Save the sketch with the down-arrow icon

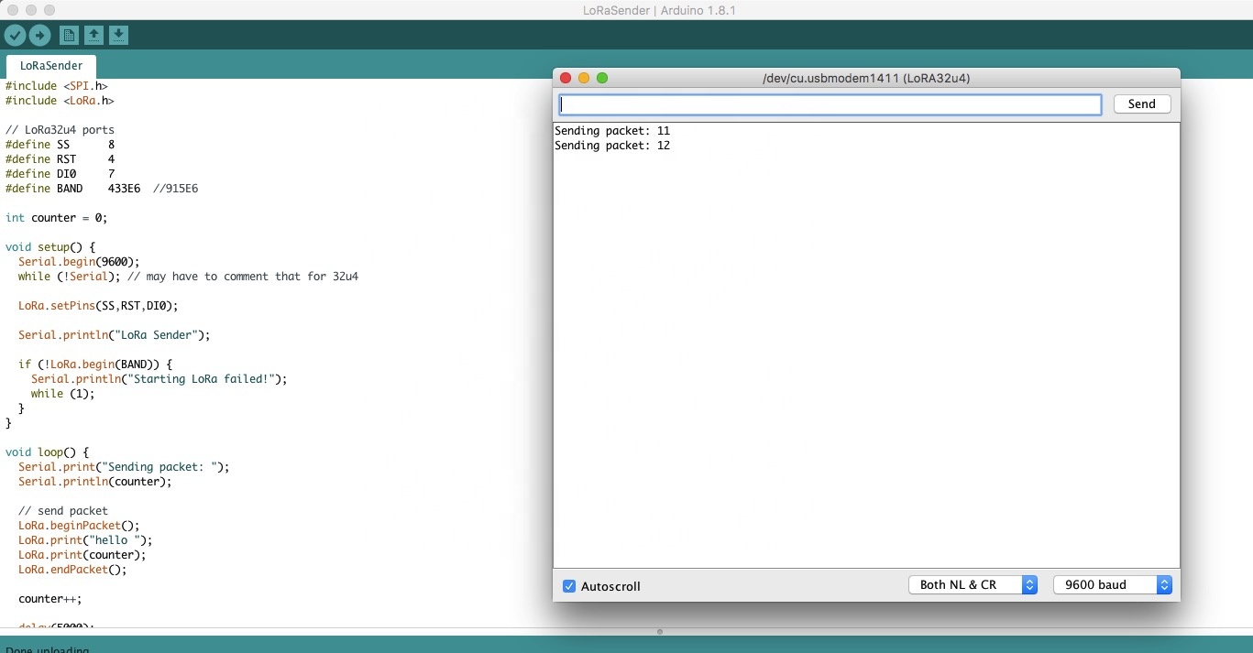[x=118, y=36]
